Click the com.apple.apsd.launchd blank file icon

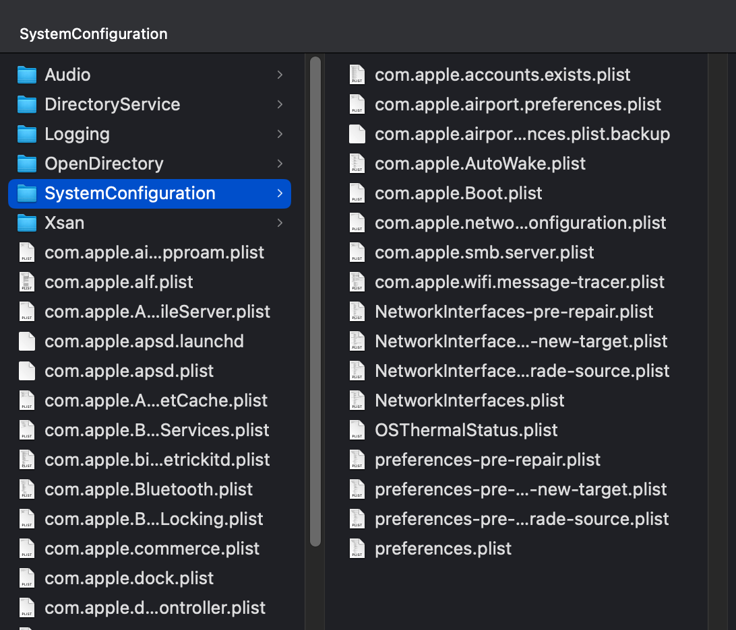point(27,341)
